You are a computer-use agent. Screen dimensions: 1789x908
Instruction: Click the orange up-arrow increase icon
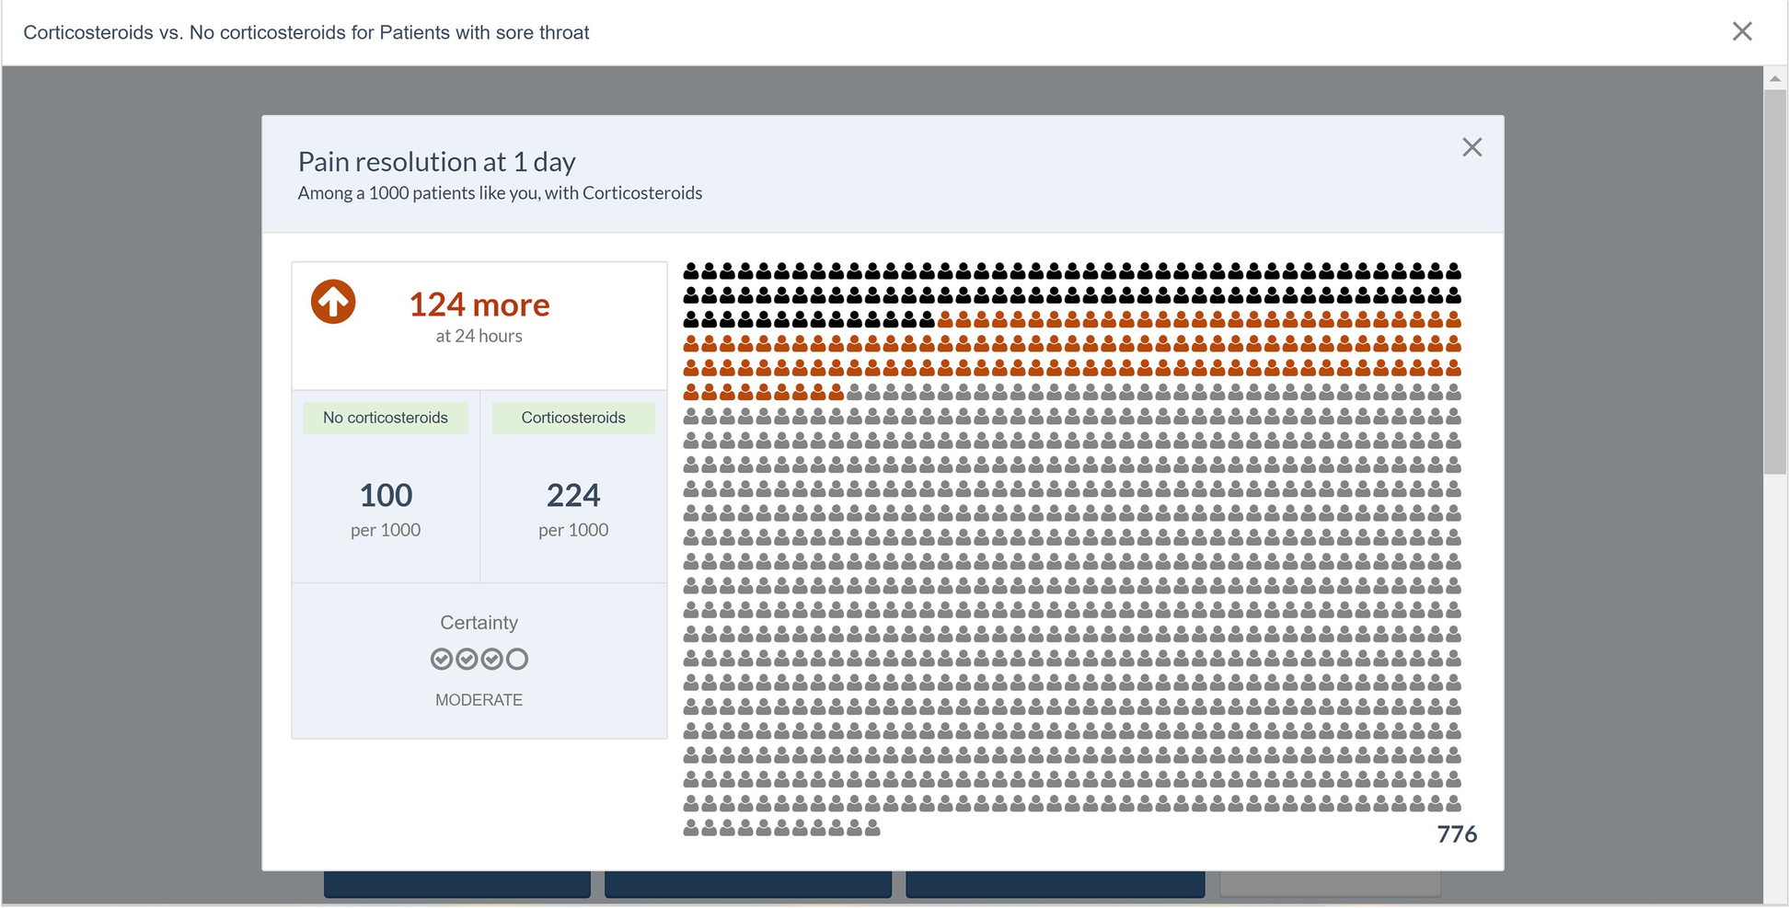[x=333, y=302]
